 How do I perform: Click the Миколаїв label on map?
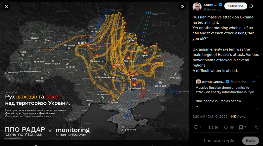click(x=103, y=94)
